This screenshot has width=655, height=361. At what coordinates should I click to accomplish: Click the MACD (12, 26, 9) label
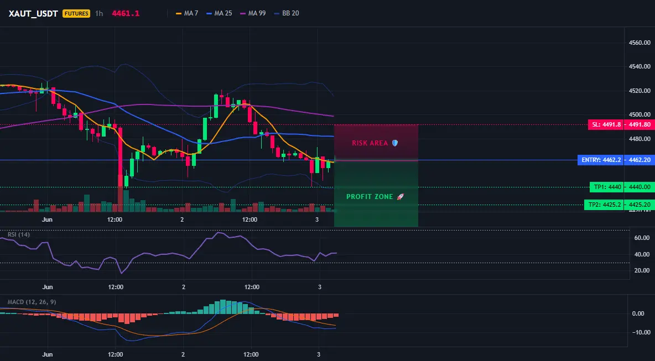pyautogui.click(x=32, y=302)
